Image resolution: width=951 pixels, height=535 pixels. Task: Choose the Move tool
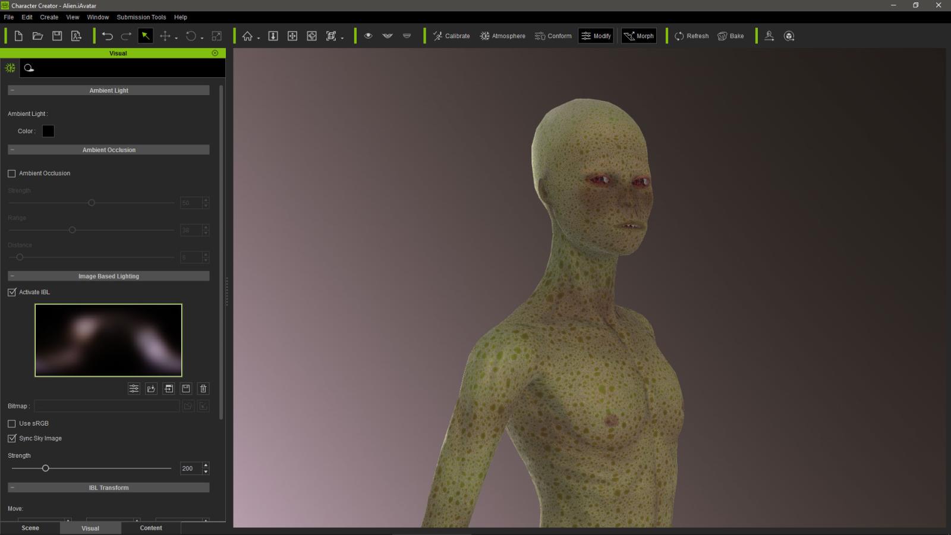point(165,36)
